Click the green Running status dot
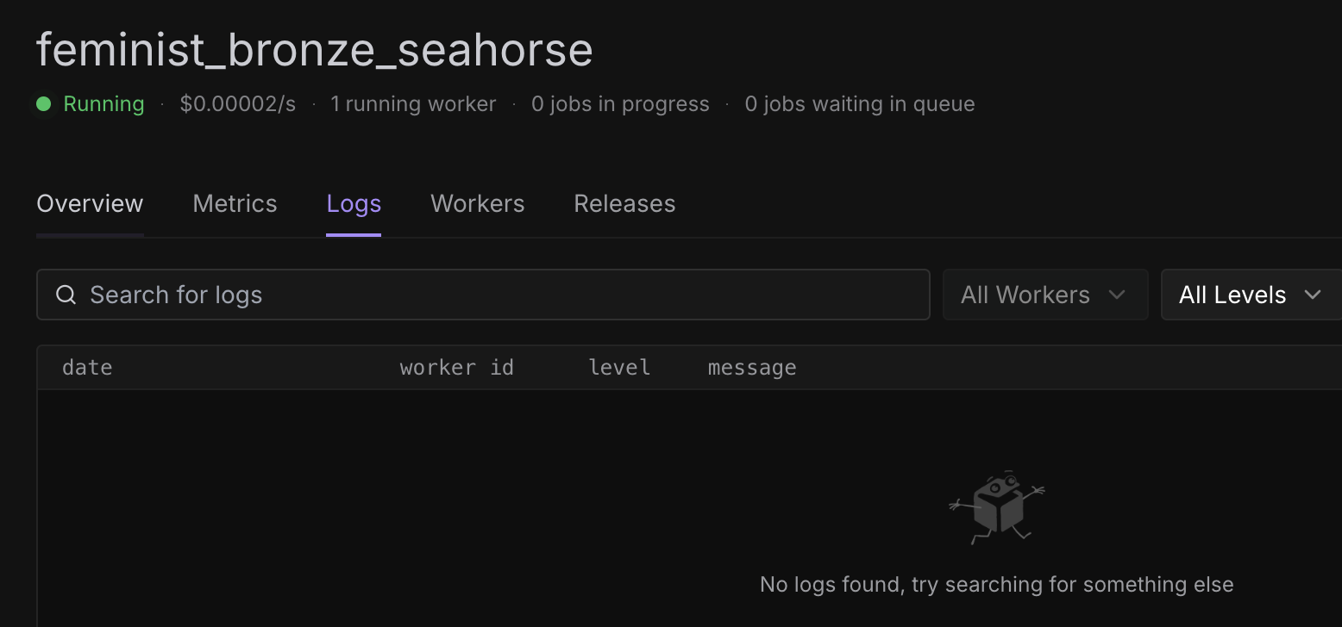The width and height of the screenshot is (1342, 627). click(44, 104)
